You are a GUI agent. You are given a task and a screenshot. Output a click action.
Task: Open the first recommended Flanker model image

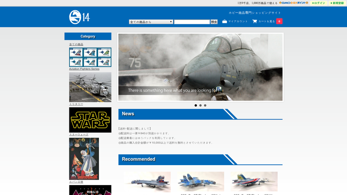click(147, 182)
